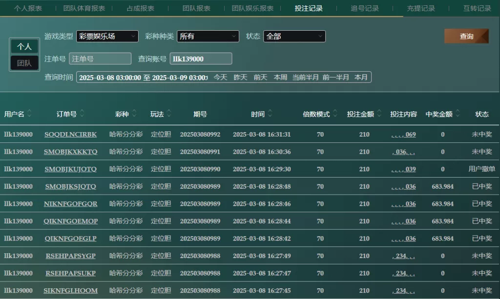Click time 2025-03-08 16:31:31

point(262,134)
